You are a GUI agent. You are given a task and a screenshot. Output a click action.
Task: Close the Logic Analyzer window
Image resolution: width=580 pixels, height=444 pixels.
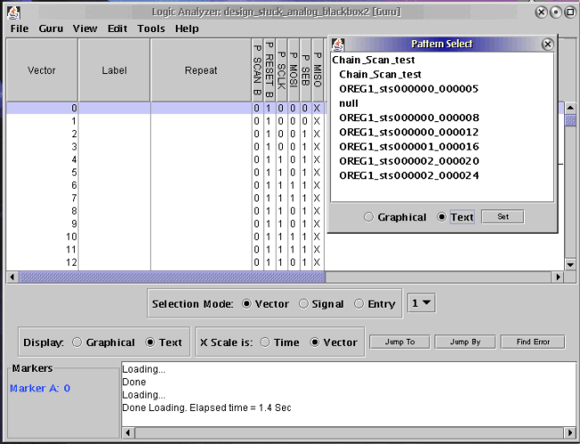click(541, 12)
